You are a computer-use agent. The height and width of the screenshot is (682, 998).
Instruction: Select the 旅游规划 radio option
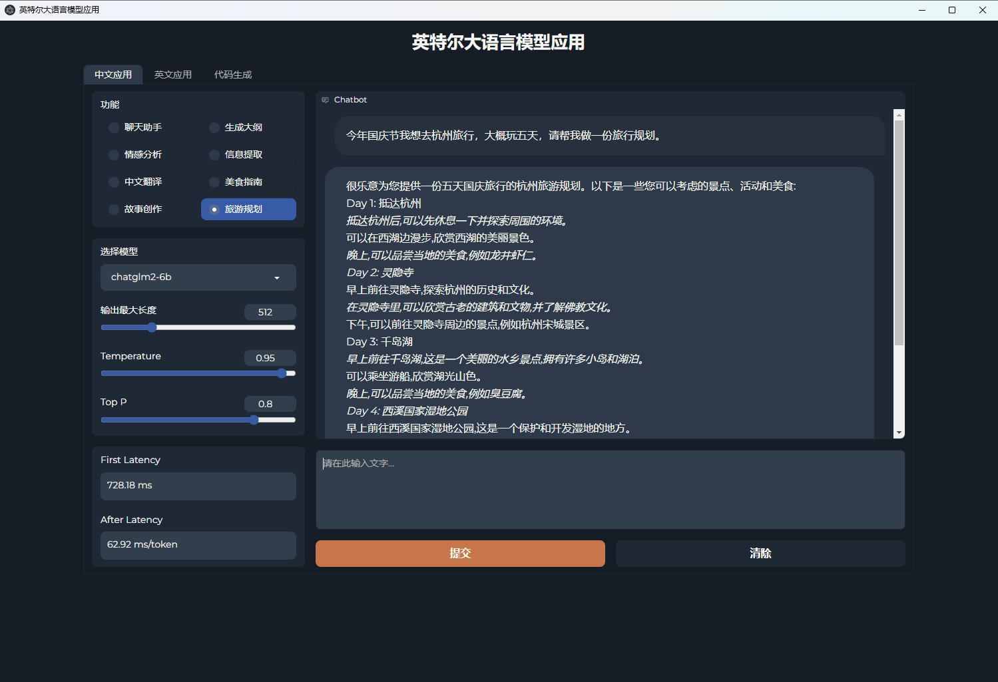point(248,209)
